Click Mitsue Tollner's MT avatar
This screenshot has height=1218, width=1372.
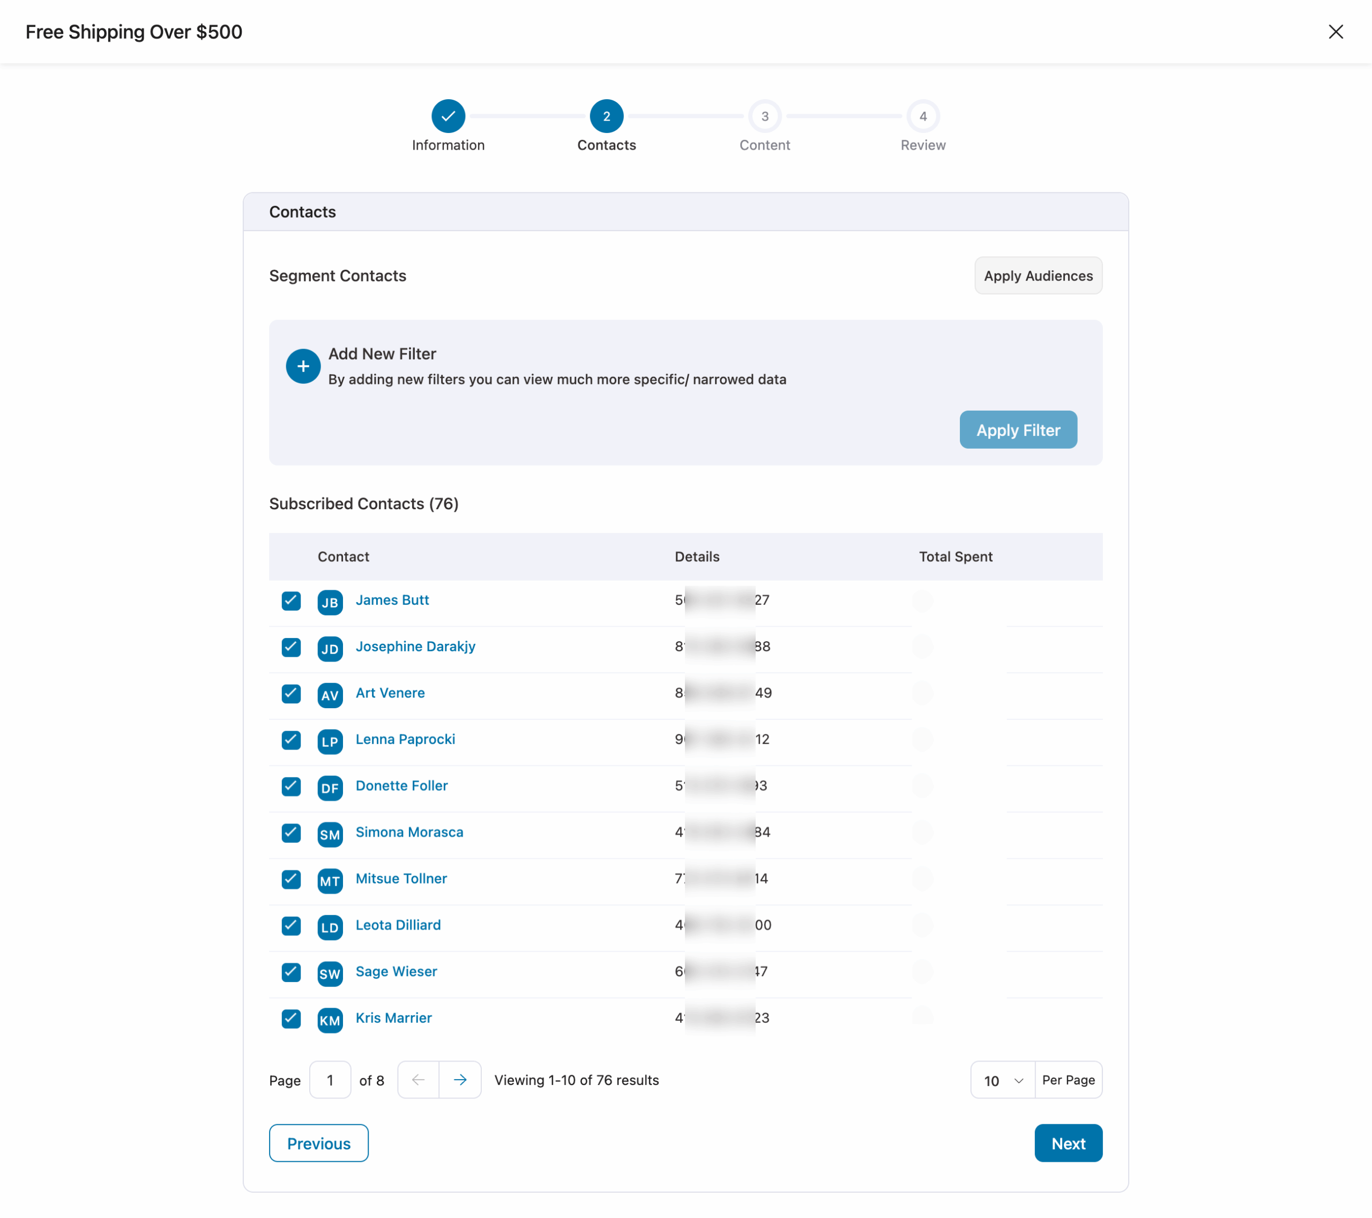[x=330, y=880]
